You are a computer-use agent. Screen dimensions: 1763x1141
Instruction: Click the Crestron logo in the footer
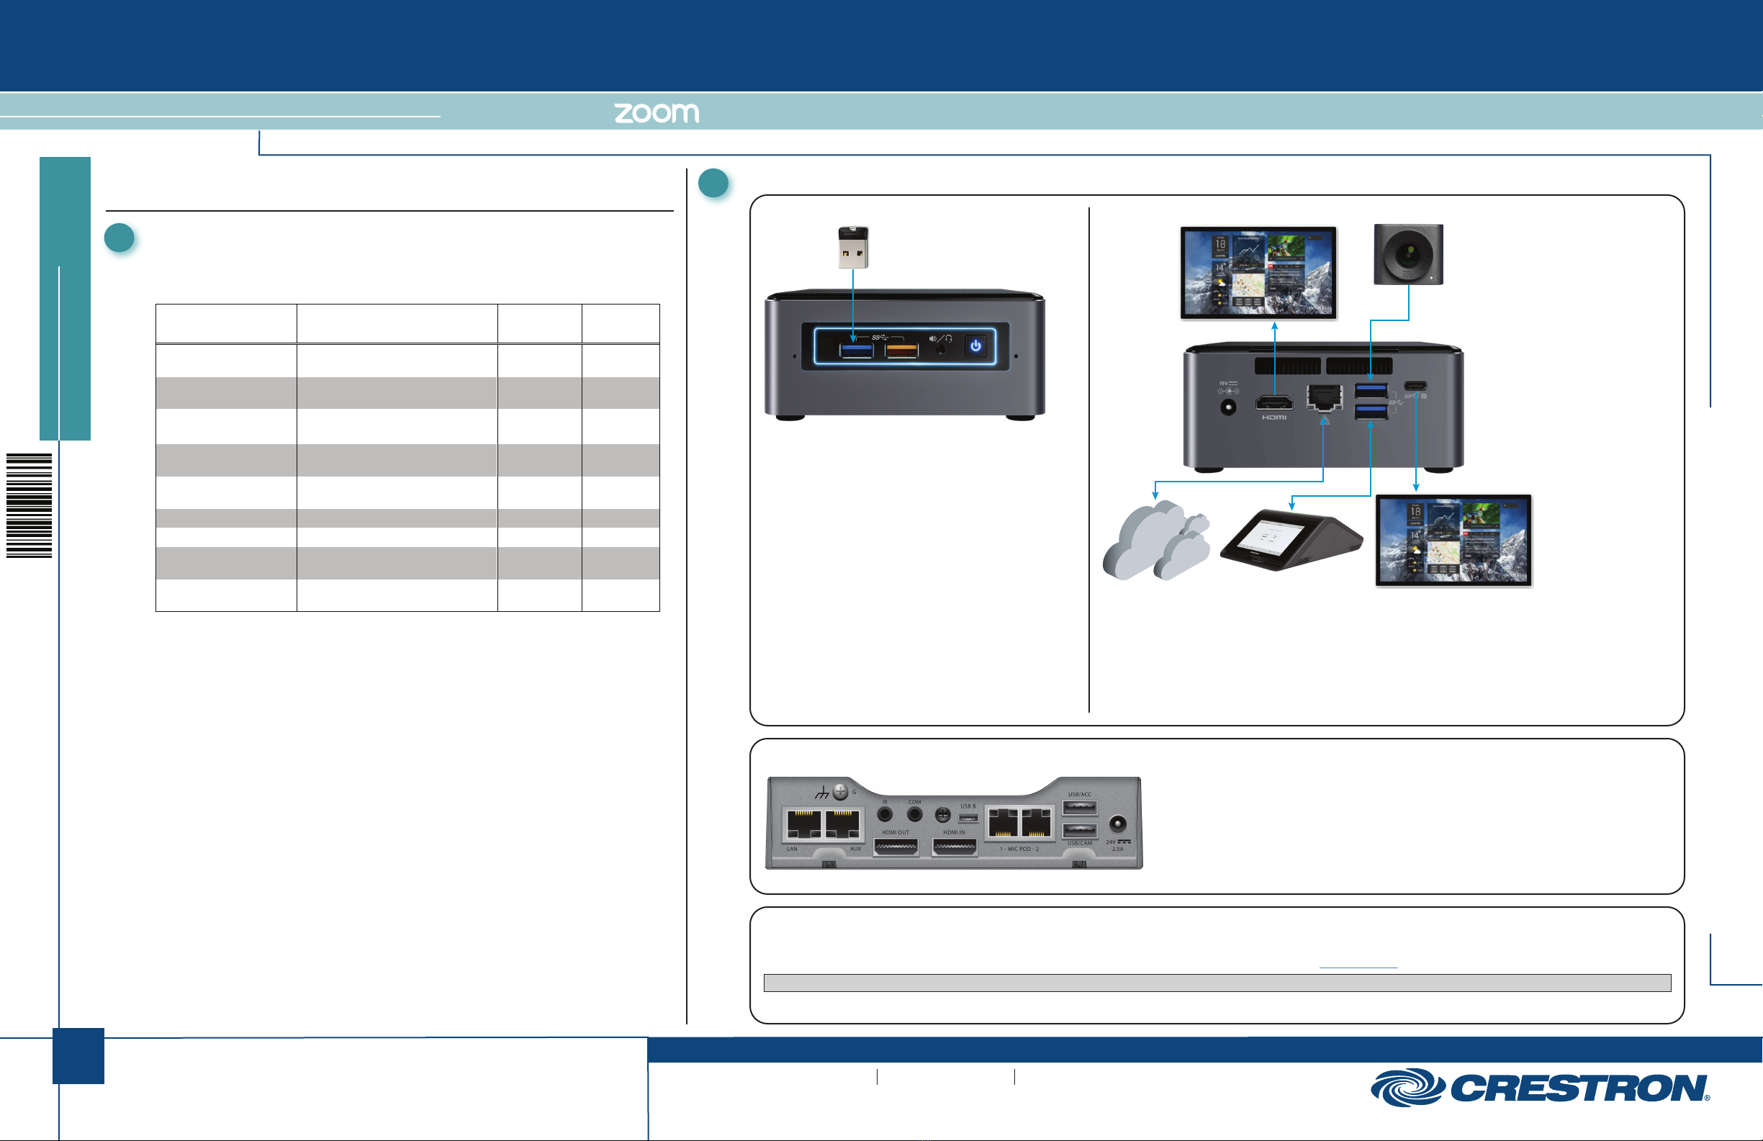[x=1540, y=1088]
